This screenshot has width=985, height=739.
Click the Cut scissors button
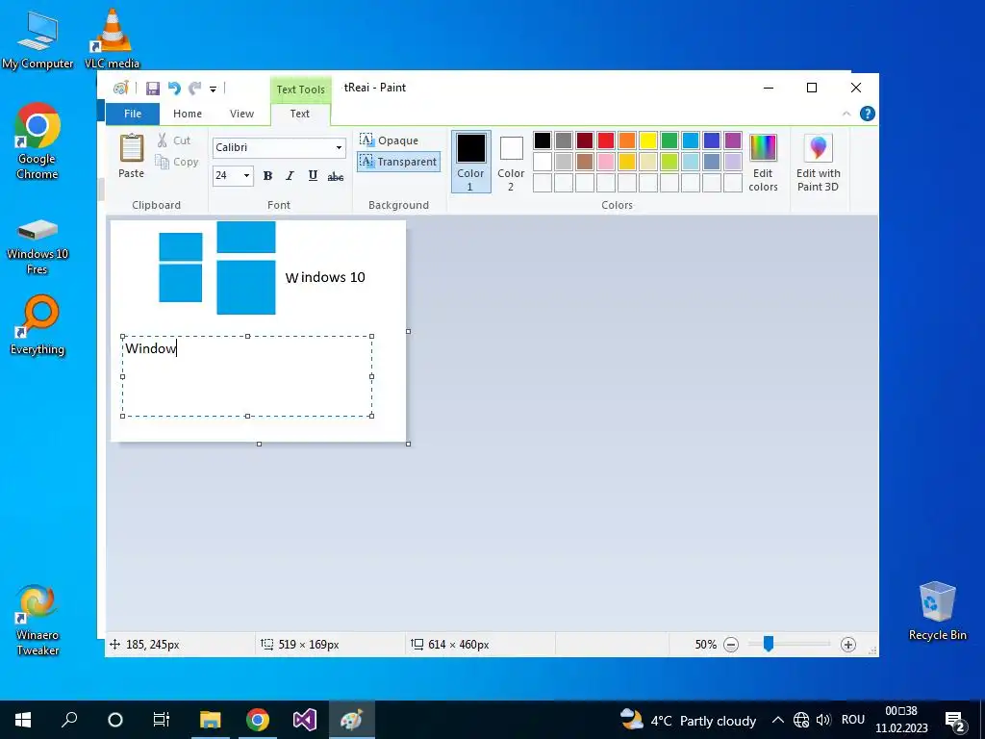pyautogui.click(x=174, y=140)
